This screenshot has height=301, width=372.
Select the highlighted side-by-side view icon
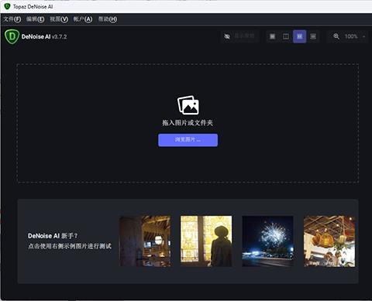click(299, 36)
